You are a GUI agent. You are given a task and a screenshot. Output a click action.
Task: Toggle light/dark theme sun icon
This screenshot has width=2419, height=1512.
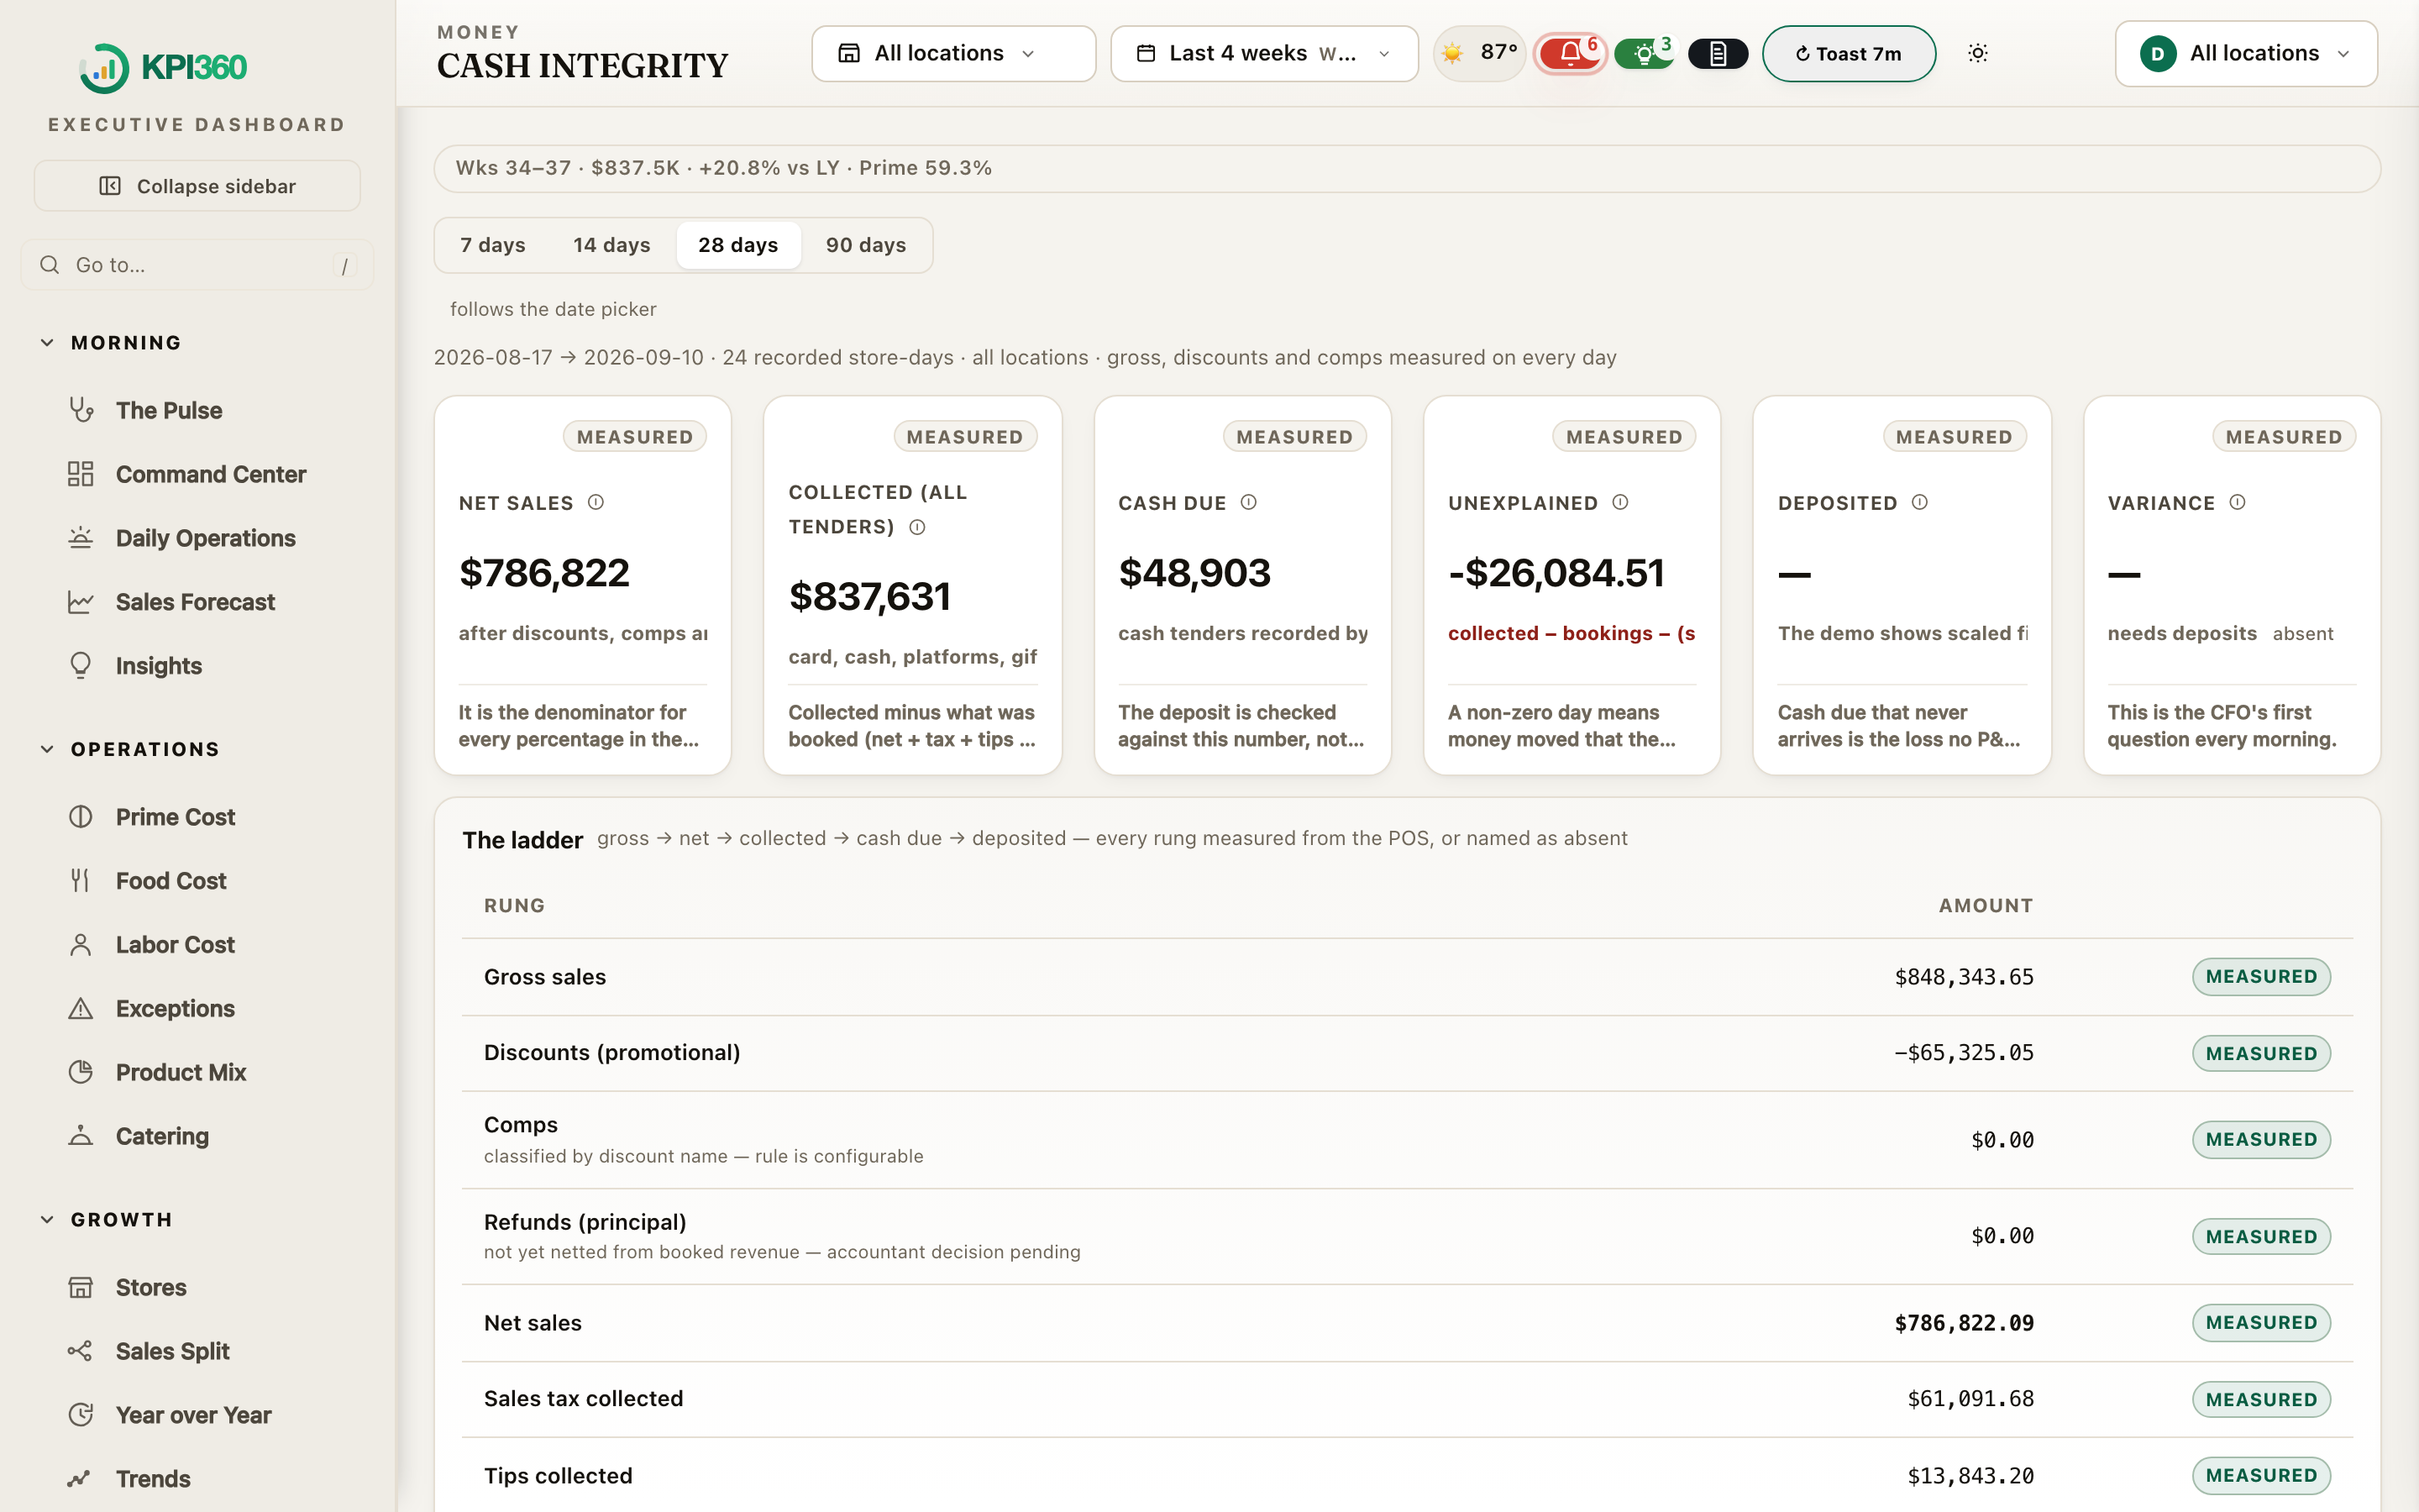(x=1977, y=53)
